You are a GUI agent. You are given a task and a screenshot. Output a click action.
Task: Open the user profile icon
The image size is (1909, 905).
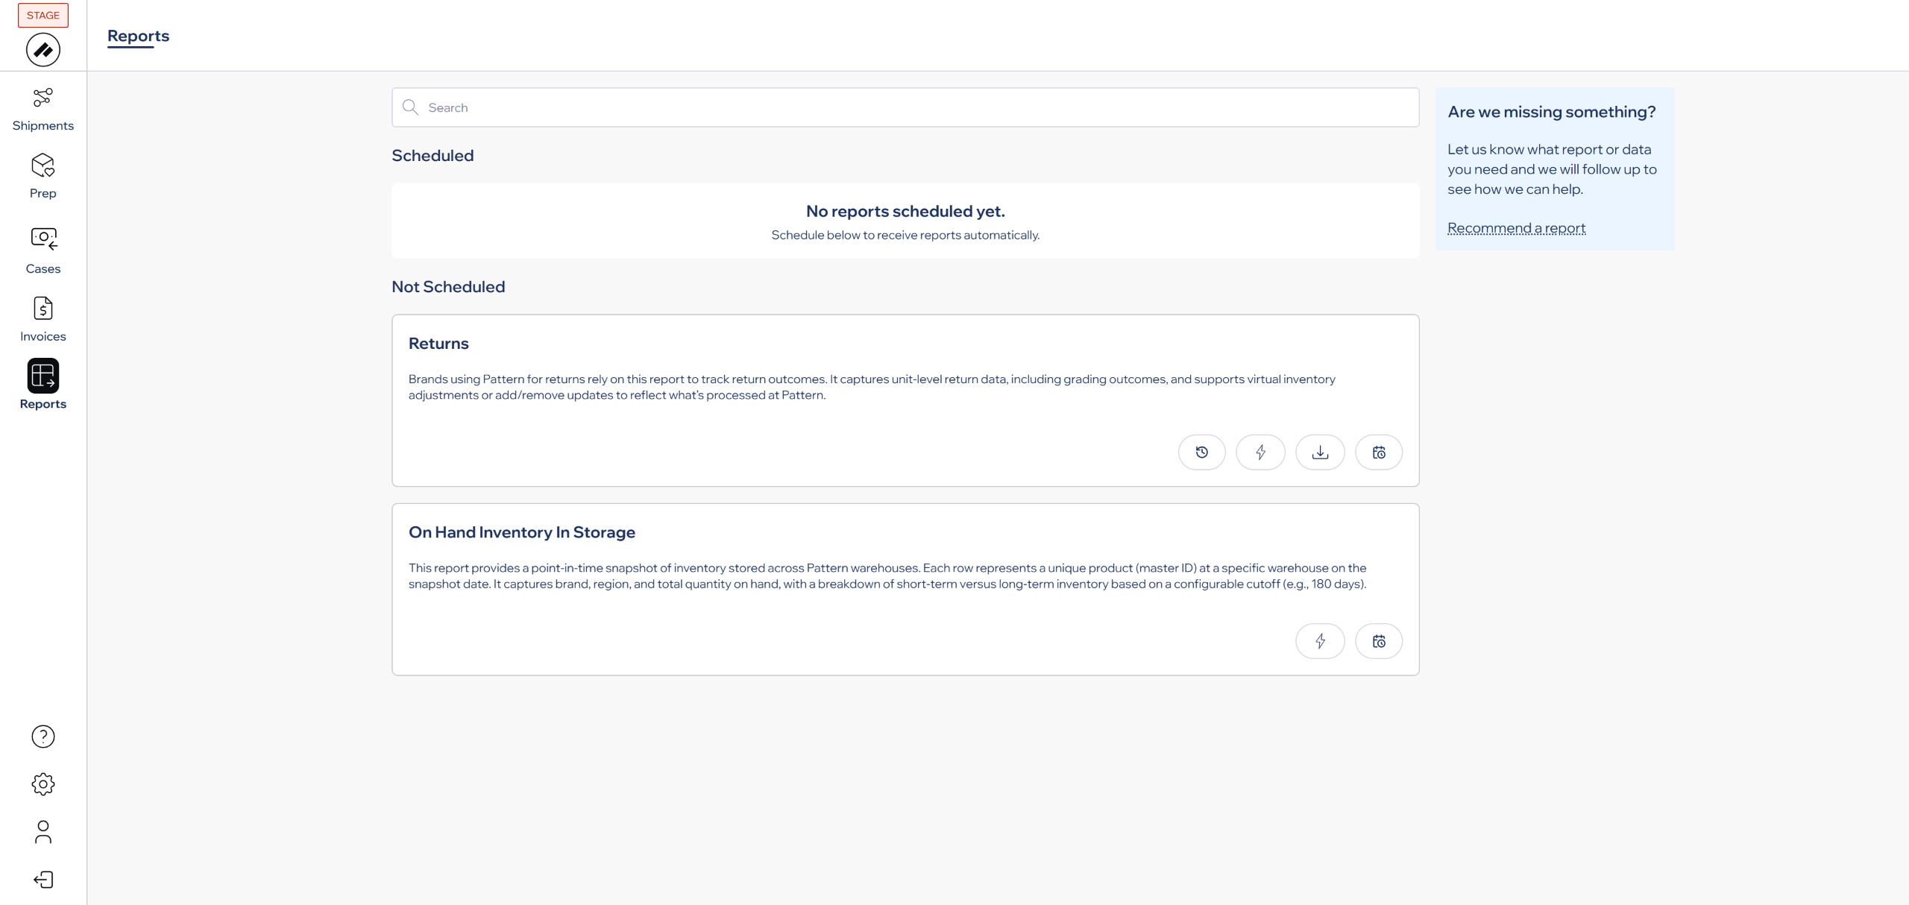coord(43,832)
